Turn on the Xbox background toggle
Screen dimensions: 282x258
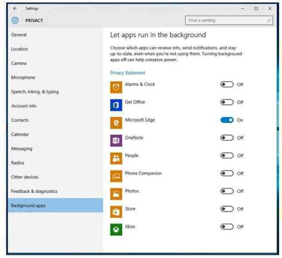227,227
